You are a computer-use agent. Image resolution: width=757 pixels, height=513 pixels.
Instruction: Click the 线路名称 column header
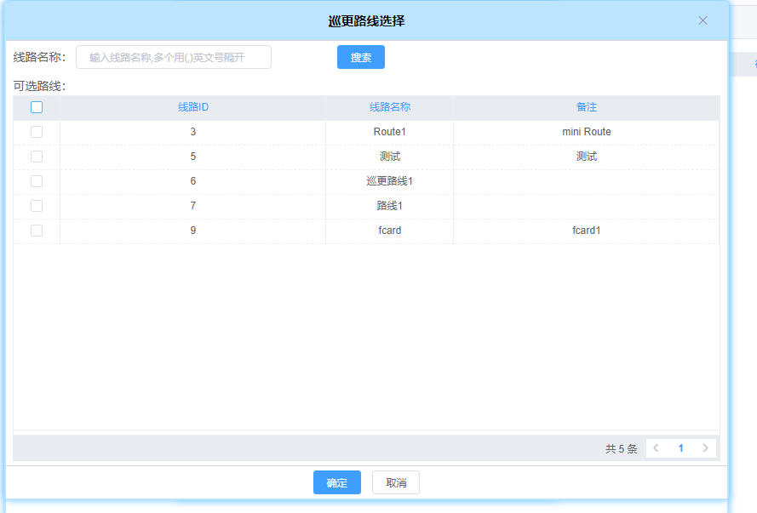[x=390, y=107]
